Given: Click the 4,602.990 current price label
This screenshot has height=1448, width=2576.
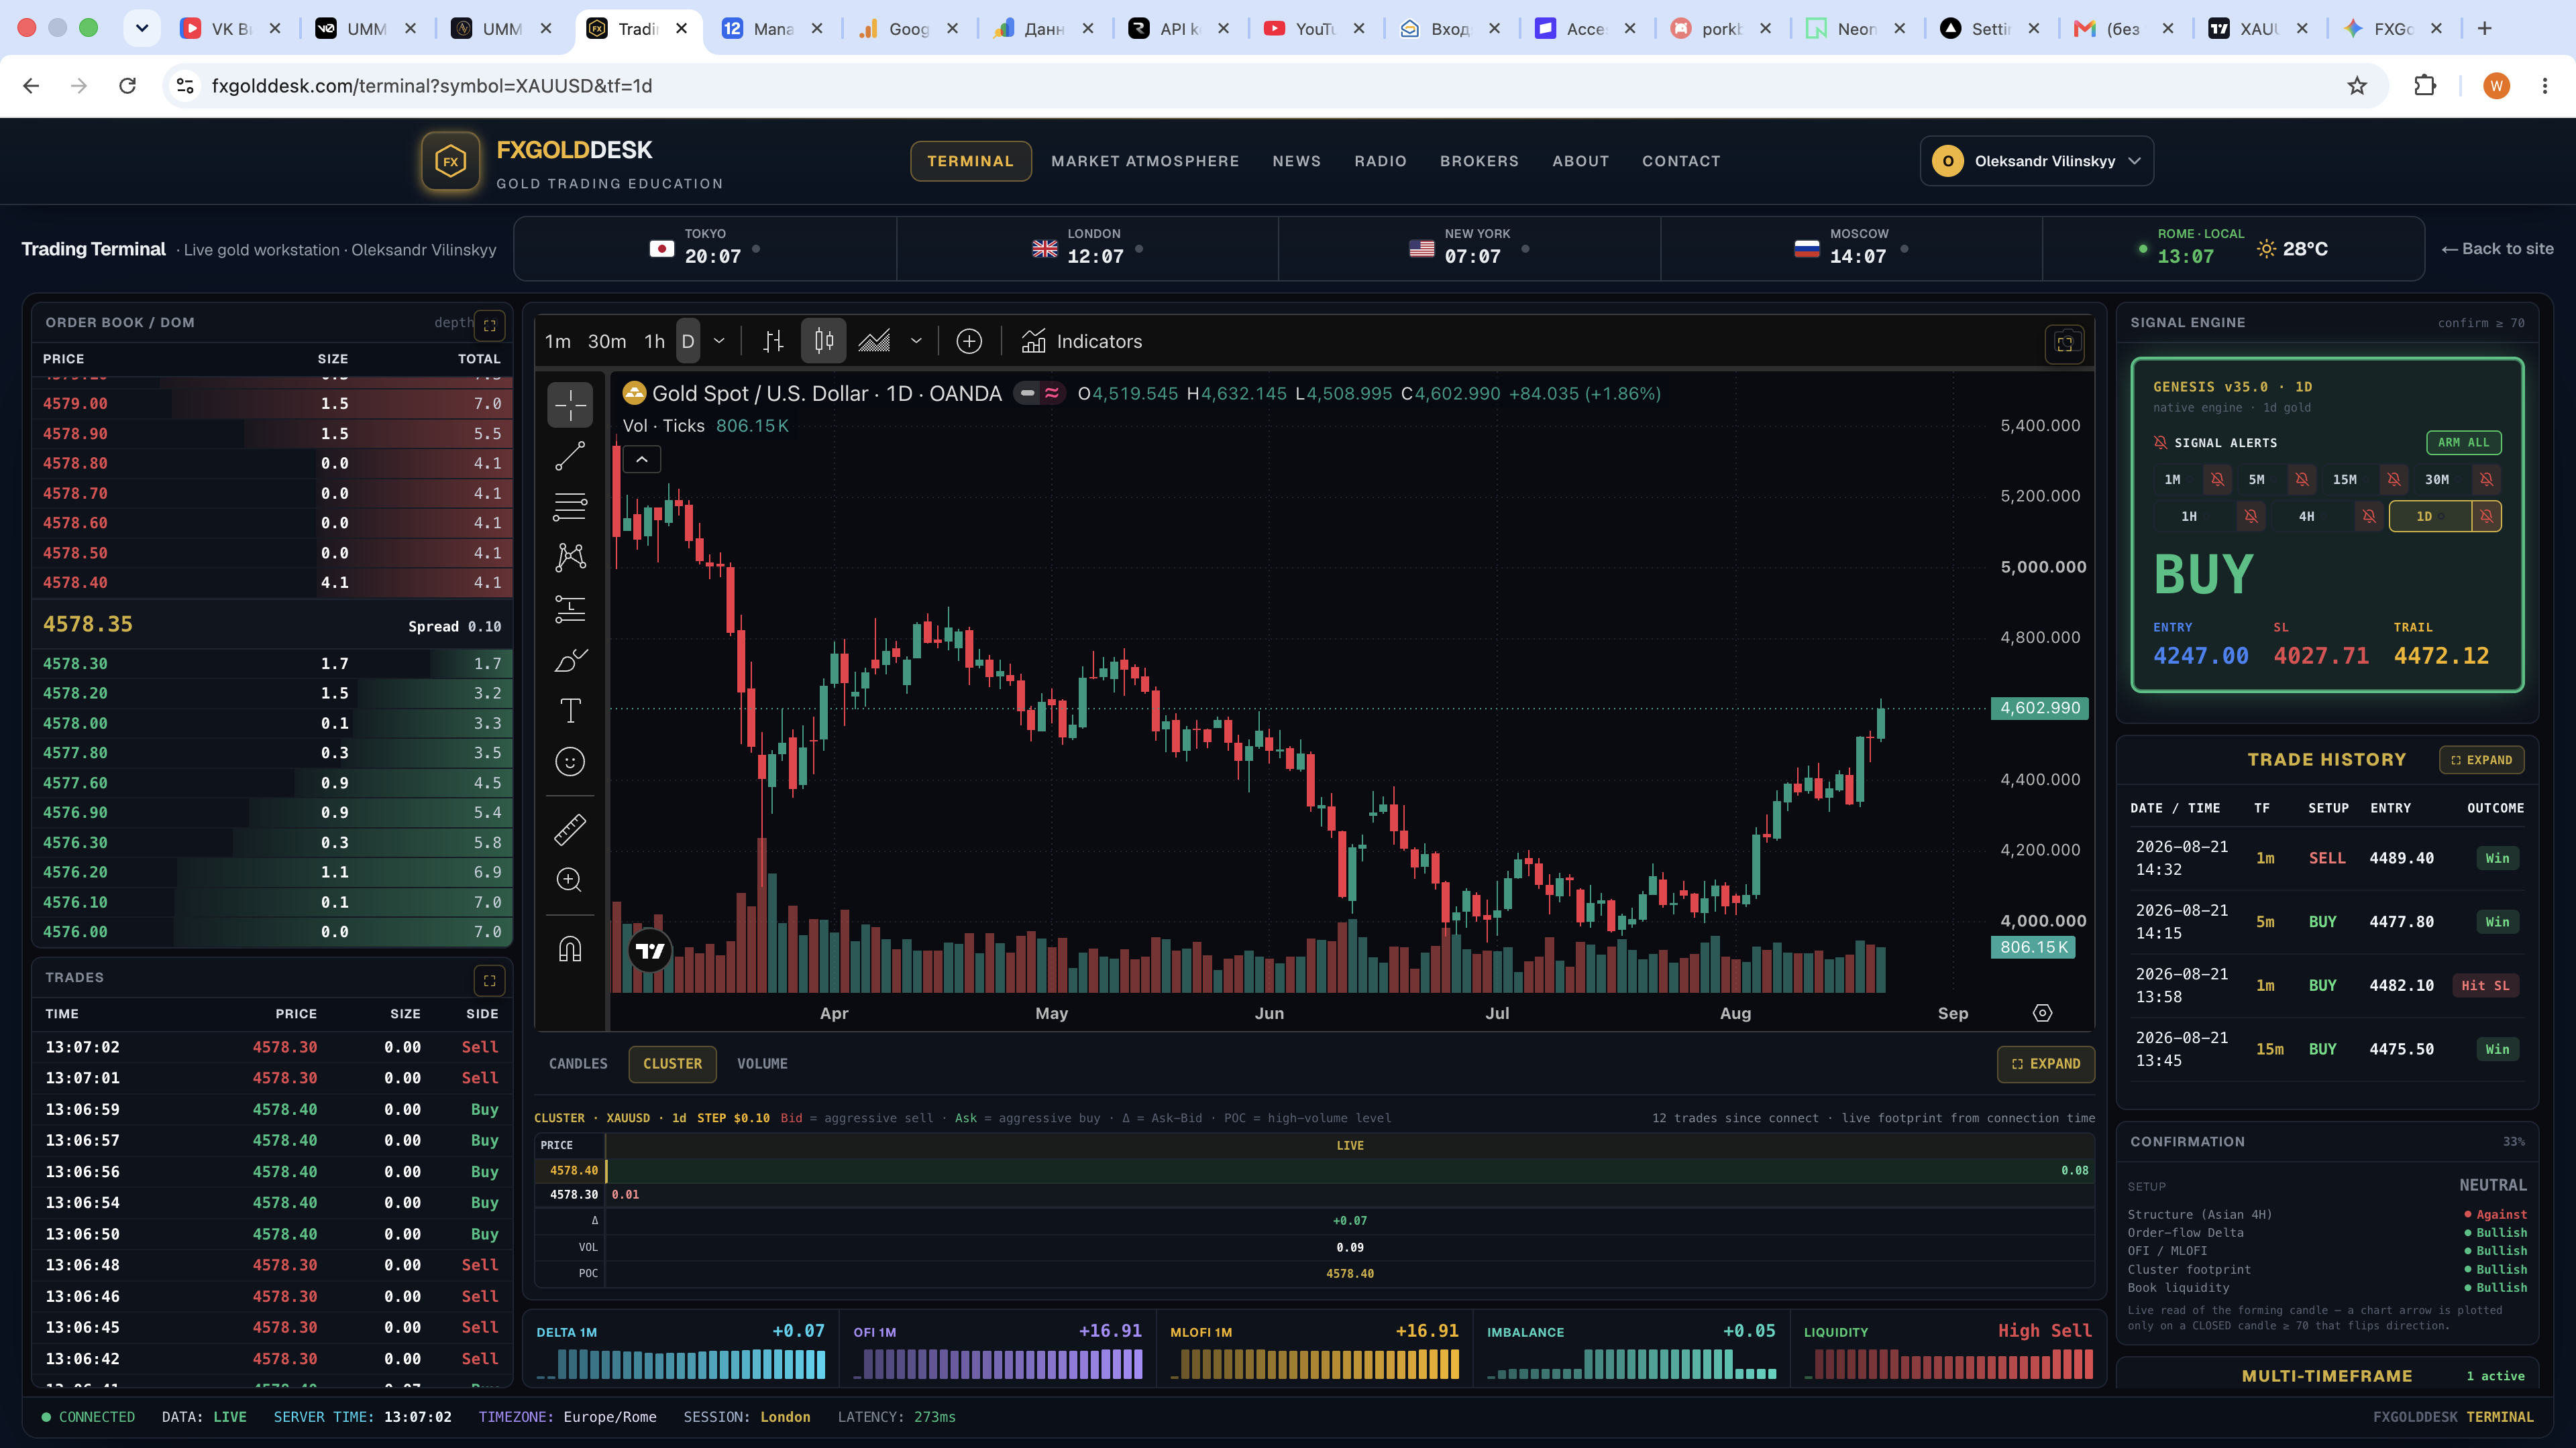Looking at the screenshot, I should click(2040, 707).
